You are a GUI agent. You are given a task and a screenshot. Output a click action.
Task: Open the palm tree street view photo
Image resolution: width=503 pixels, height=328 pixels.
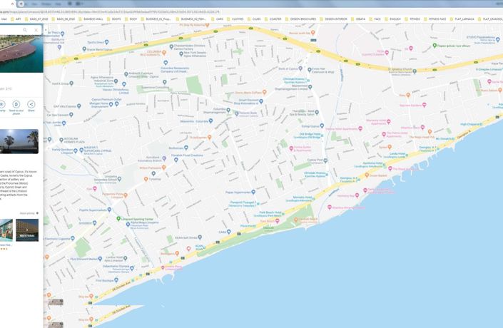pos(19,141)
